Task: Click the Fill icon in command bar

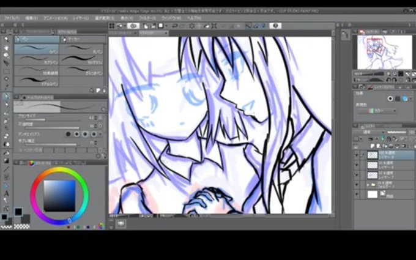Action: point(206,26)
